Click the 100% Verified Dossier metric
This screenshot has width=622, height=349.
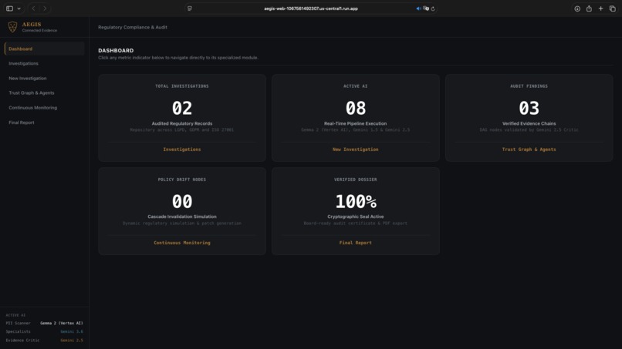356,201
